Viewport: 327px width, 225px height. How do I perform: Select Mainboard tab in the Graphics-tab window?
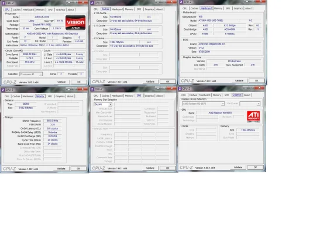205,95
